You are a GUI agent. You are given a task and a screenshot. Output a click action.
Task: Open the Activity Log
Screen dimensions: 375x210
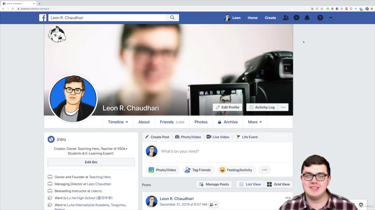pyautogui.click(x=262, y=107)
